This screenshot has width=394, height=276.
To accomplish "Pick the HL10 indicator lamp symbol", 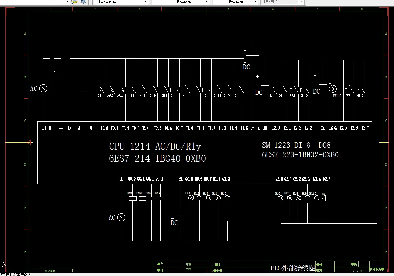I will 317,198.
